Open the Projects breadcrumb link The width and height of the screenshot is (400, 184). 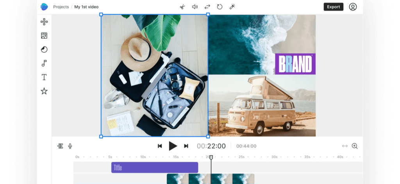[61, 7]
